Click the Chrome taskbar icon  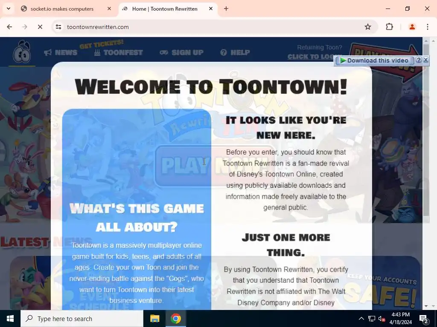pyautogui.click(x=175, y=318)
